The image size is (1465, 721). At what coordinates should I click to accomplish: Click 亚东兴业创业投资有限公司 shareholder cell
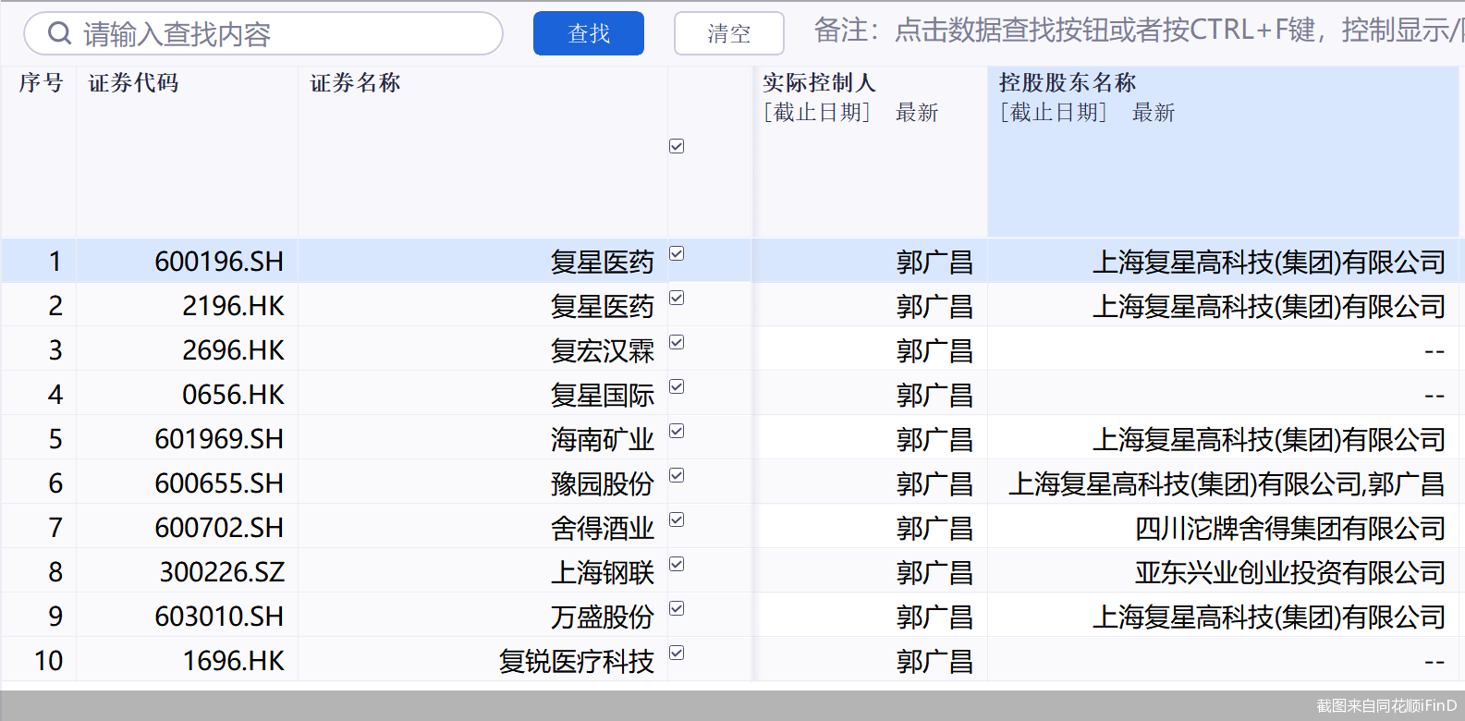click(x=1223, y=572)
